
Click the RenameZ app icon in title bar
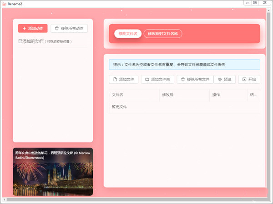[x=4, y=3]
